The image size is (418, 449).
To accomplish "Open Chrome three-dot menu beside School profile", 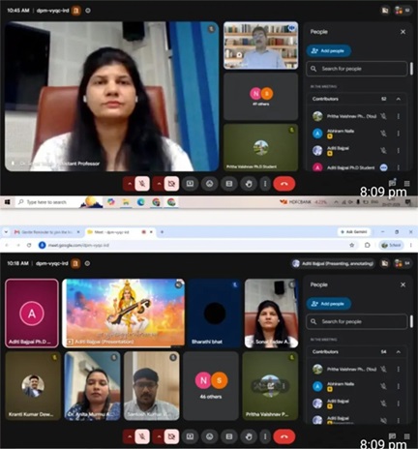I will pos(411,245).
